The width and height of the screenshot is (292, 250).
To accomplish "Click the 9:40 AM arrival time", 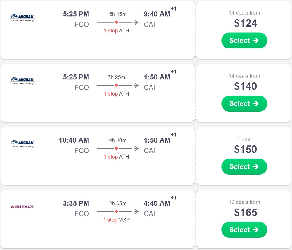I will 157,14.
